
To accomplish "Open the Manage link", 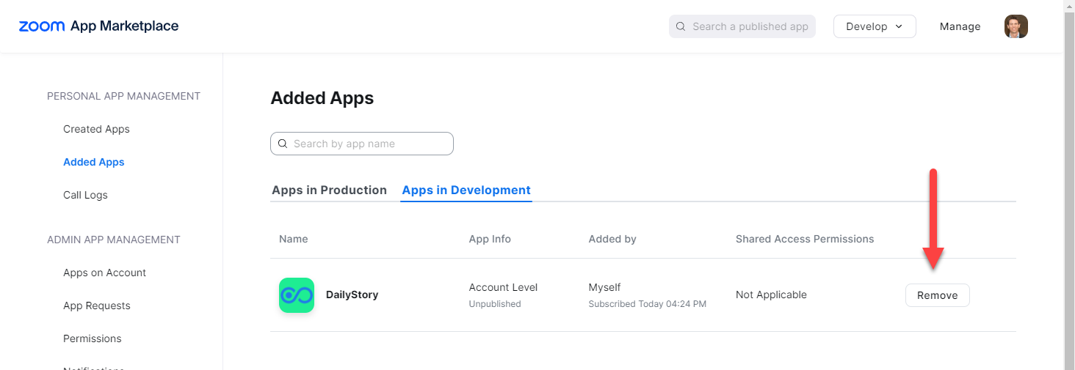I will click(960, 26).
